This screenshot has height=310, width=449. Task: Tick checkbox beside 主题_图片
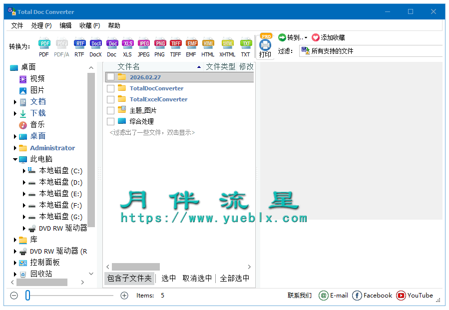click(x=110, y=110)
